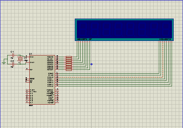The image size is (183, 128).
Task: Select capacitor C1 symbol
Action: [x=13, y=55]
